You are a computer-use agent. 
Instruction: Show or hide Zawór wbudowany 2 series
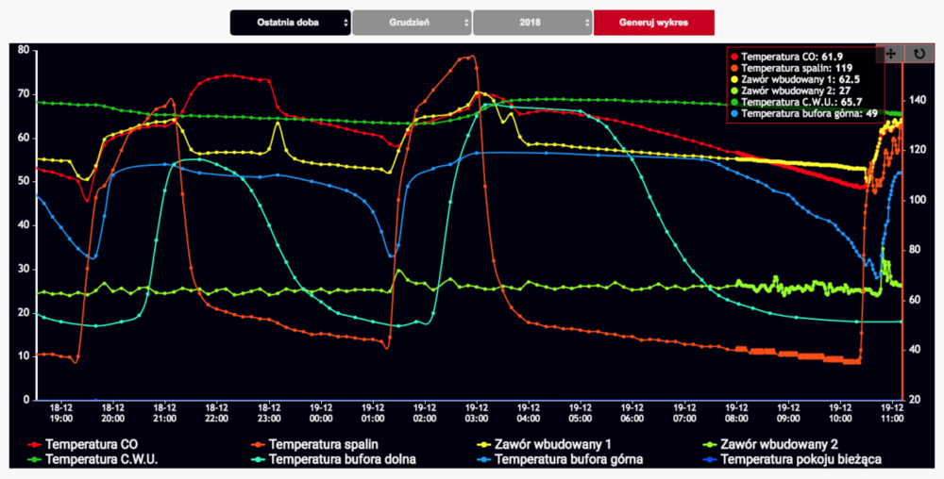(x=778, y=443)
